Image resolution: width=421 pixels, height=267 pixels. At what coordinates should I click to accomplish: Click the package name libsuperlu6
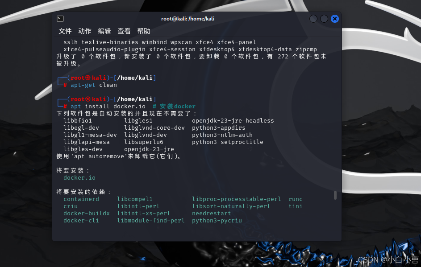pos(144,142)
